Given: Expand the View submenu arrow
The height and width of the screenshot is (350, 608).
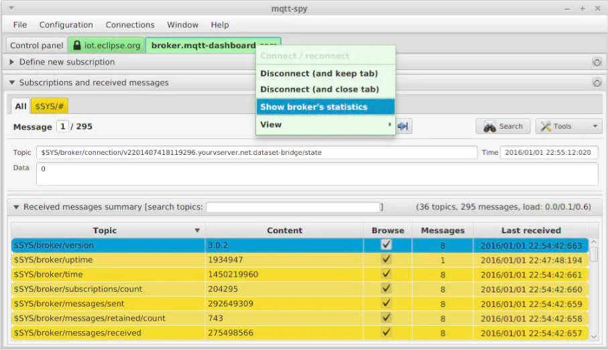Looking at the screenshot, I should pos(389,125).
